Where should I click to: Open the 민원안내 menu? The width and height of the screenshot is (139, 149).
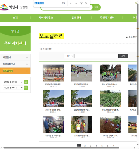(76, 18)
